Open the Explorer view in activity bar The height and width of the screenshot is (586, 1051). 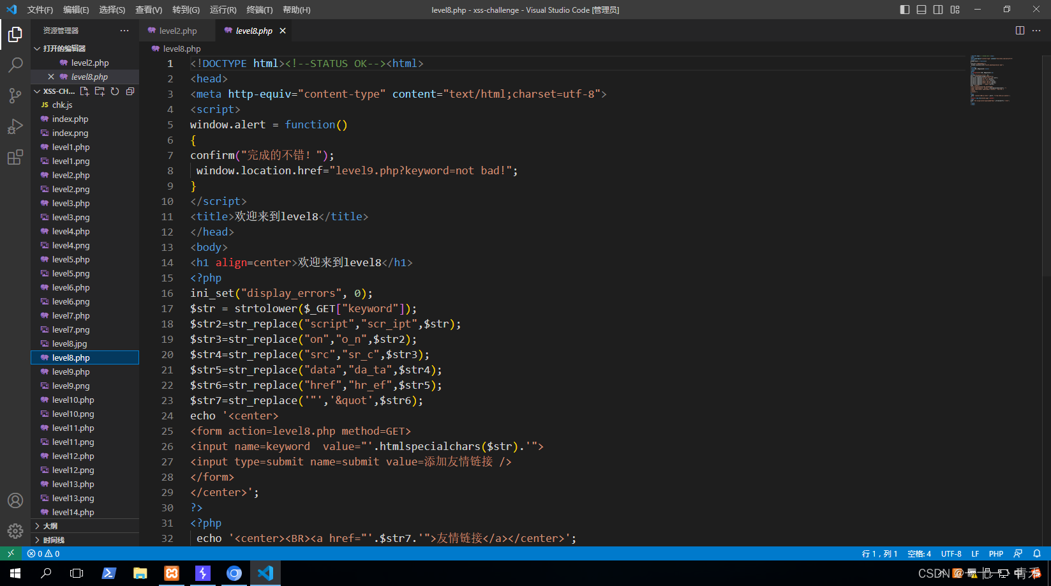[15, 34]
